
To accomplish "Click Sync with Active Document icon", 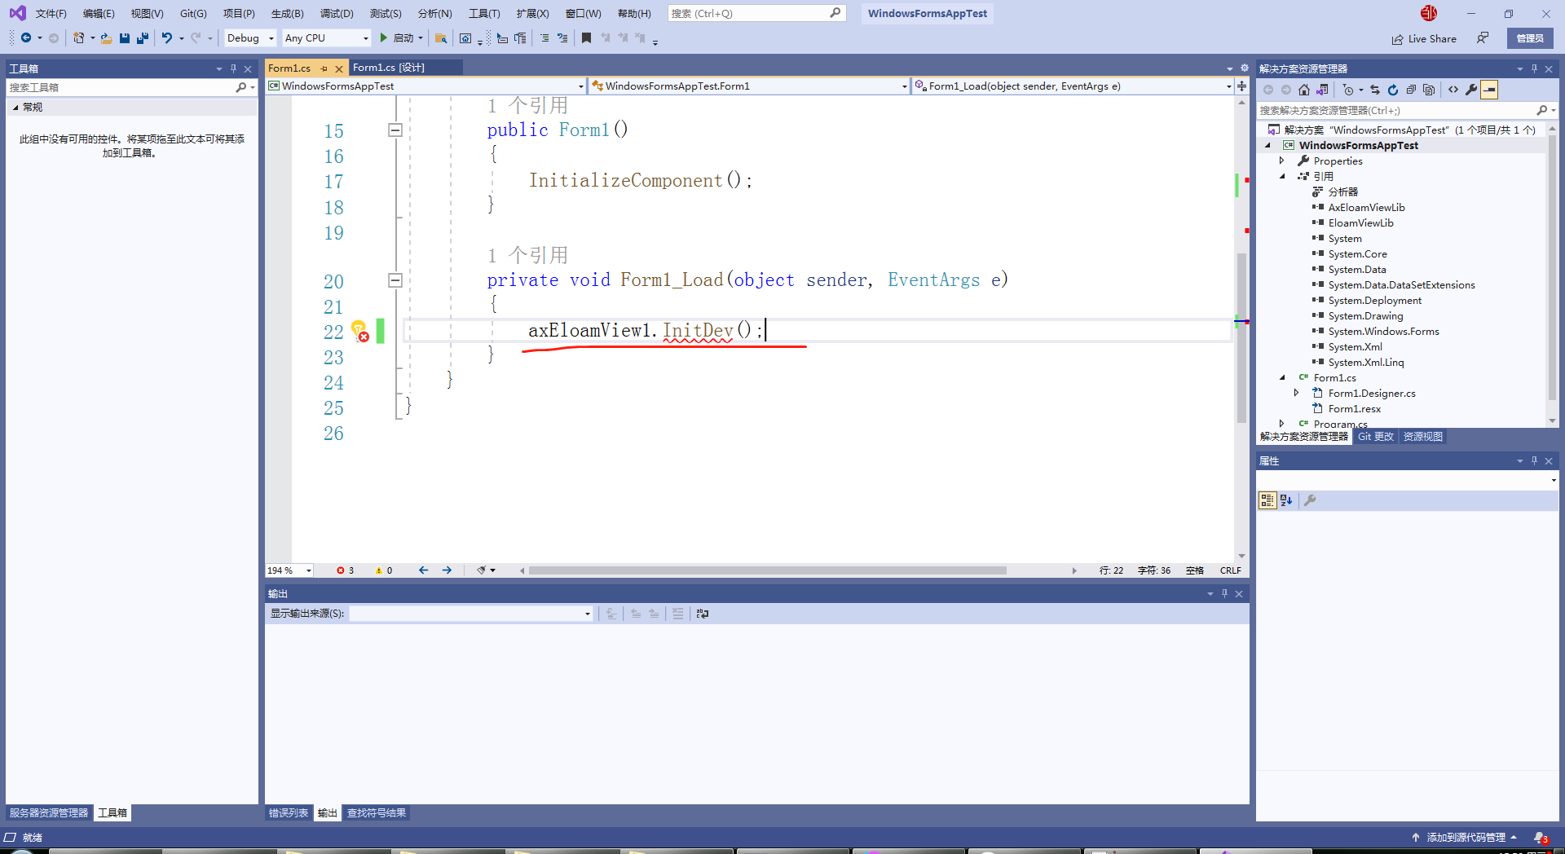I will tap(1375, 90).
